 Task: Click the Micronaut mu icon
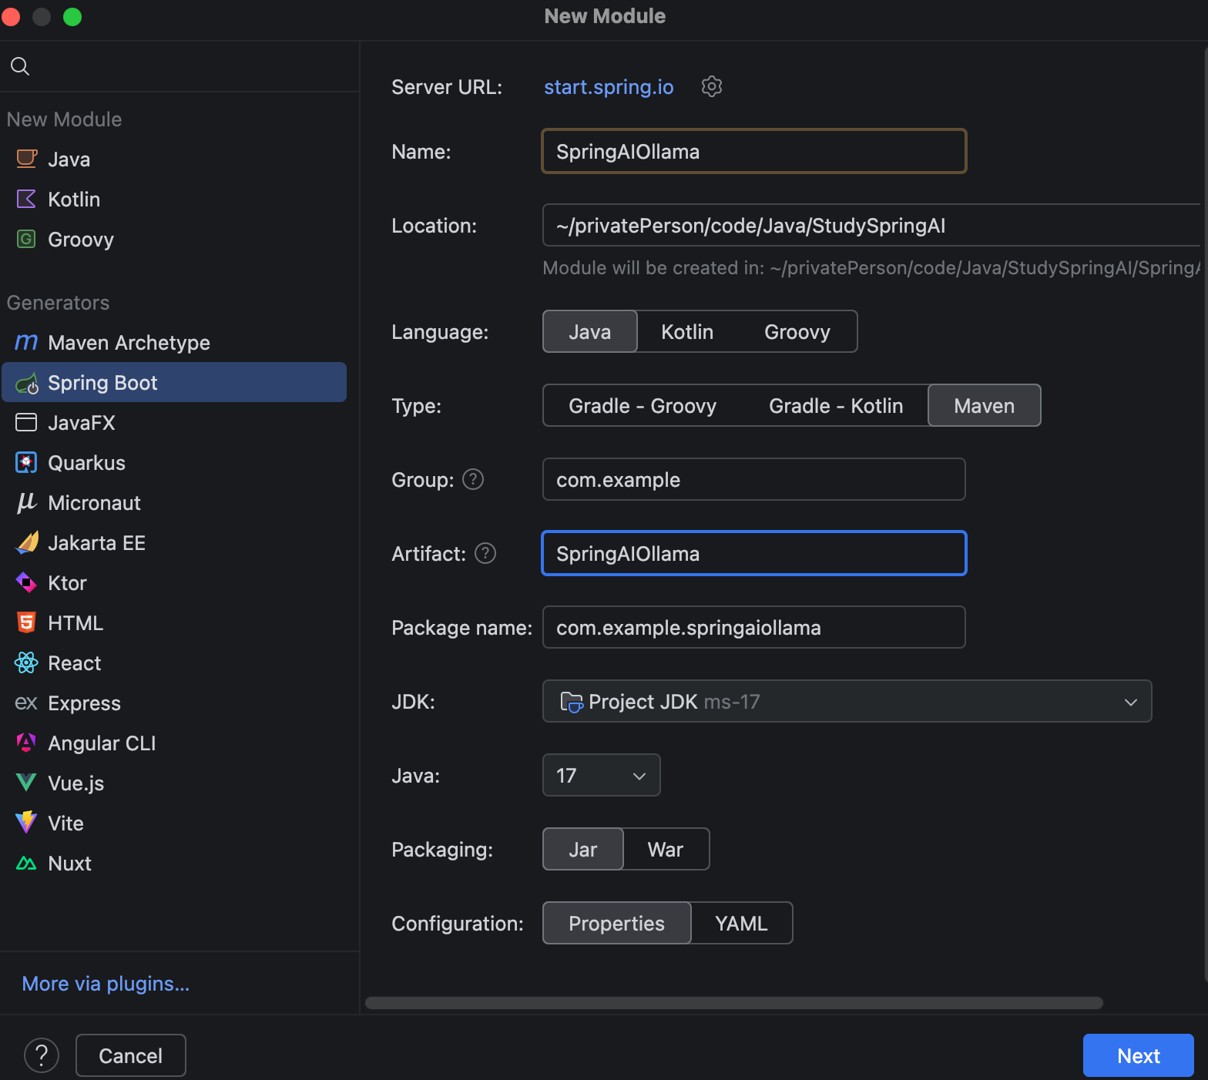pos(26,502)
